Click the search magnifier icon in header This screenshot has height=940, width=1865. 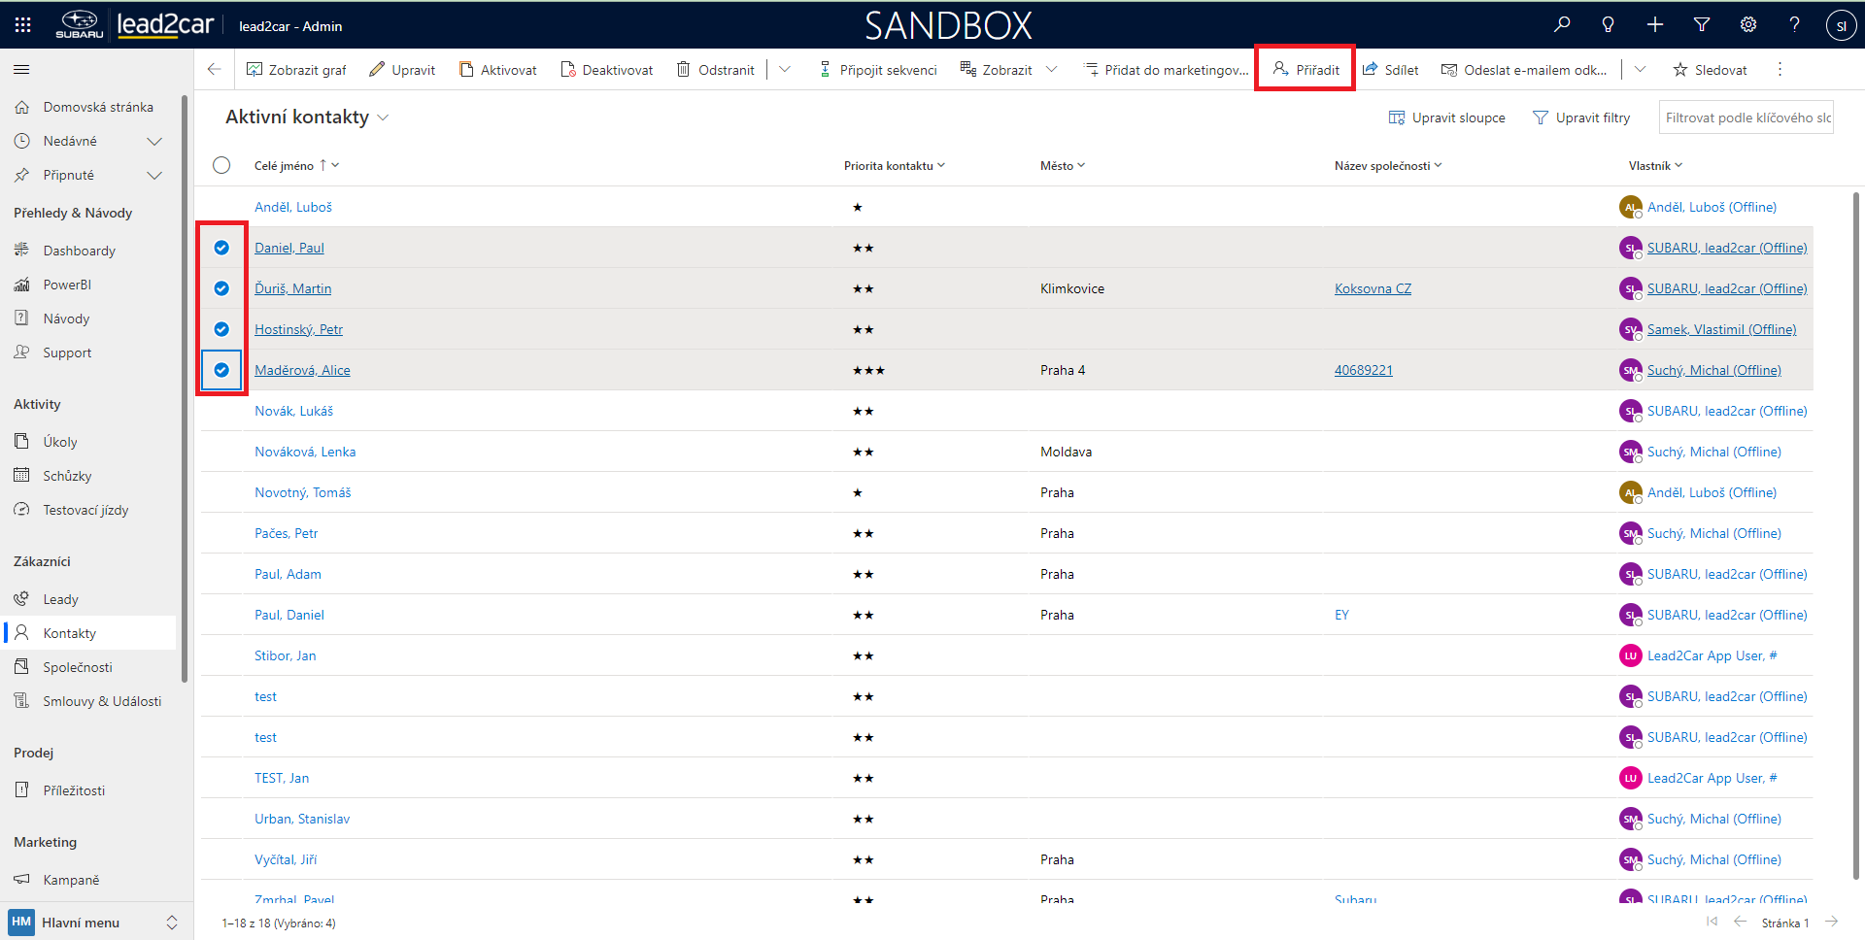coord(1562,25)
